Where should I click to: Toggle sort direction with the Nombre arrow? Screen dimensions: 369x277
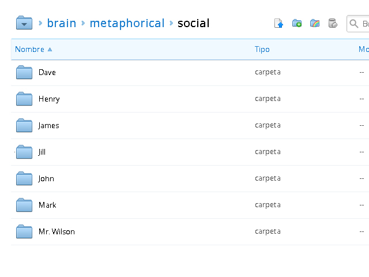coord(50,50)
